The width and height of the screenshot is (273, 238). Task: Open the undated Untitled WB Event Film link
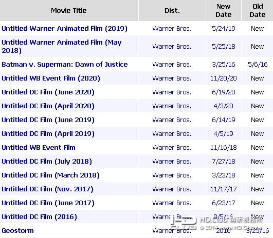point(39,148)
